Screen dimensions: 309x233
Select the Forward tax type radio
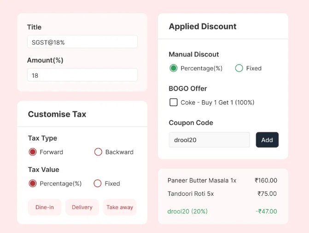tap(33, 152)
